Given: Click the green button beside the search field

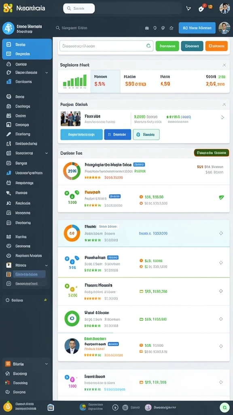Looking at the screenshot, I should point(167,46).
